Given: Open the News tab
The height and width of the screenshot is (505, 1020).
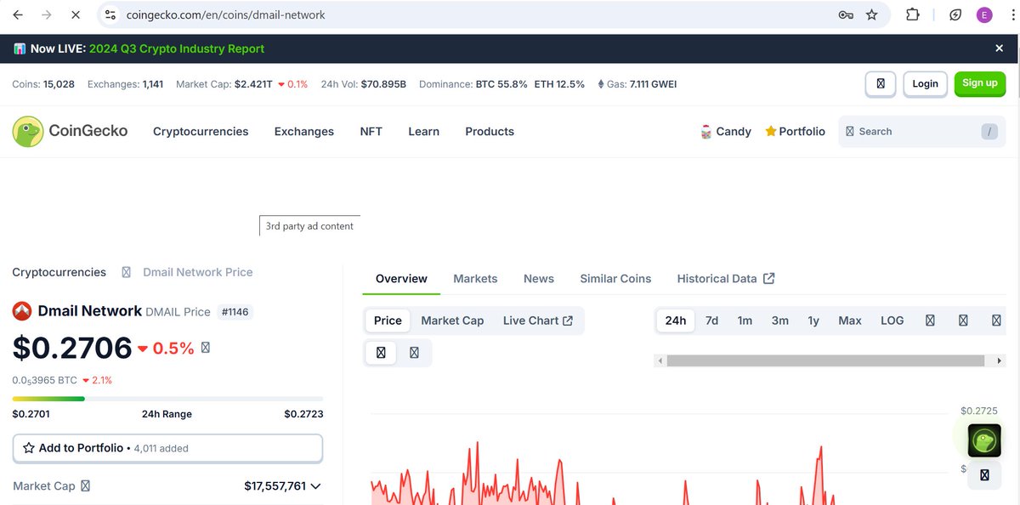Looking at the screenshot, I should [x=539, y=279].
